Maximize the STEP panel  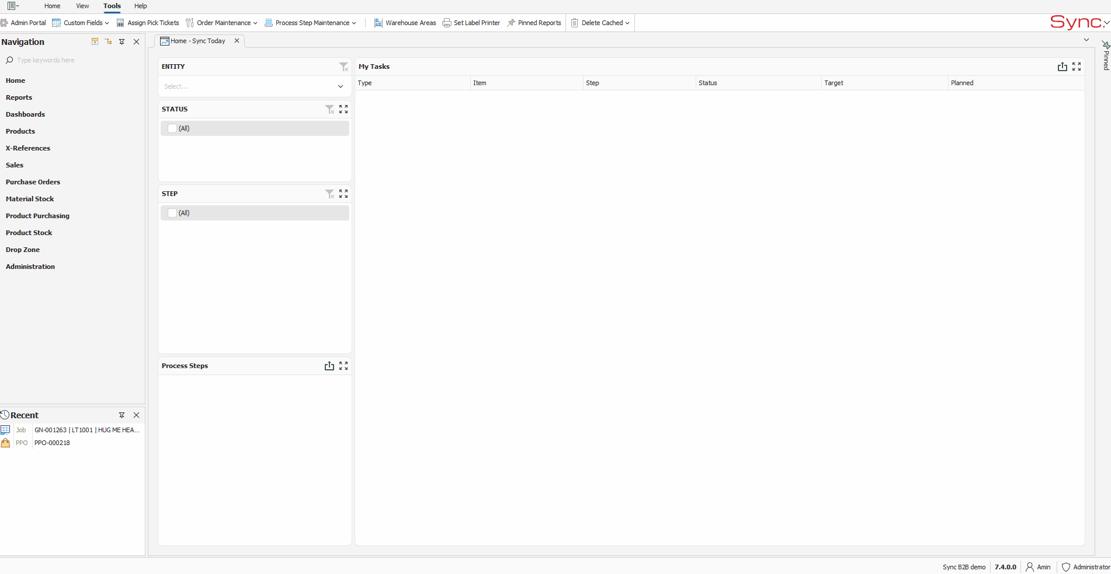[343, 194]
